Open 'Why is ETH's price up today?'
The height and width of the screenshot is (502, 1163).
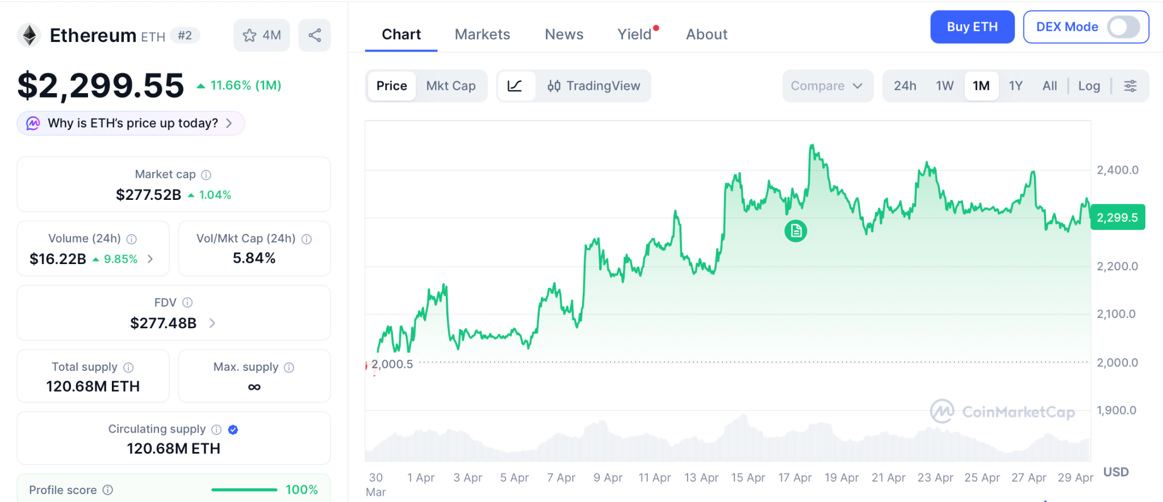click(131, 123)
